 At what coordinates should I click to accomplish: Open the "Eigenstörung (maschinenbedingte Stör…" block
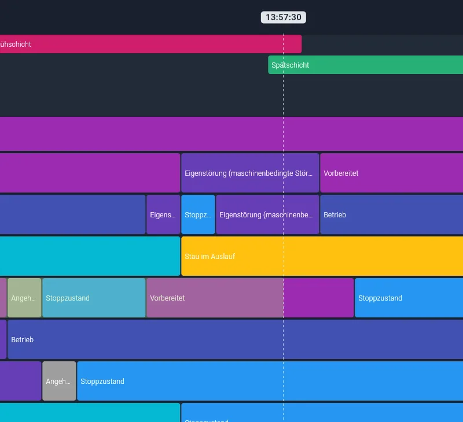(x=250, y=173)
